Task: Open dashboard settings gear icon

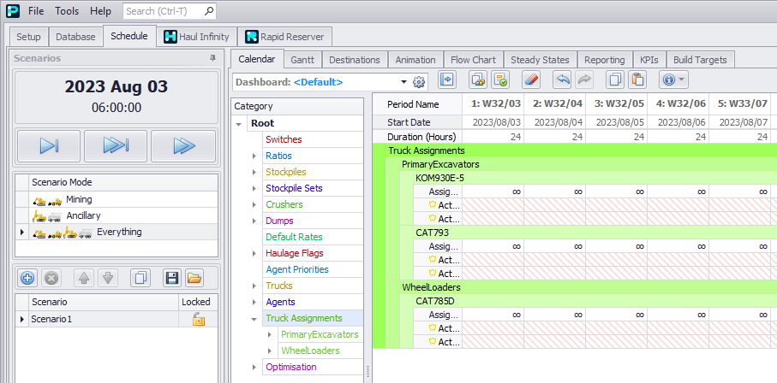Action: coord(419,82)
